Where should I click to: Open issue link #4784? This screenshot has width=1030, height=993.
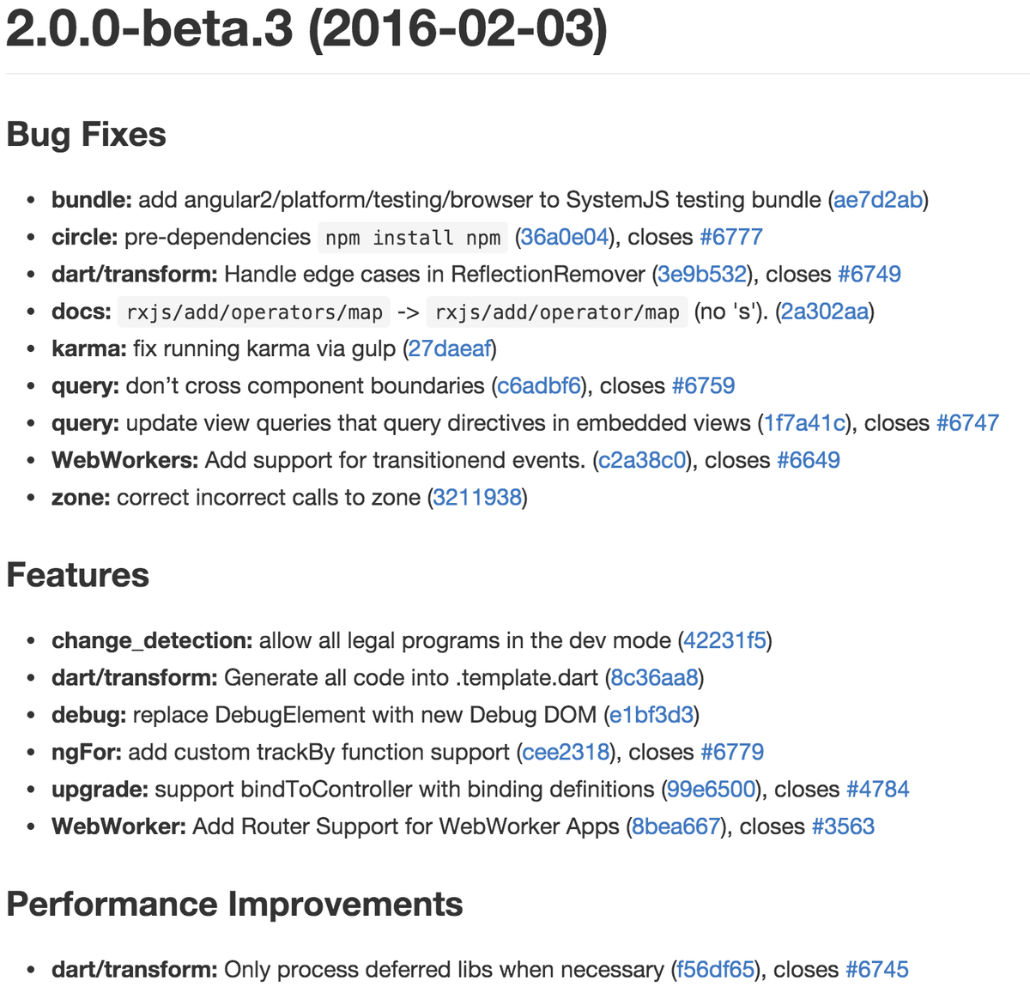click(x=878, y=790)
